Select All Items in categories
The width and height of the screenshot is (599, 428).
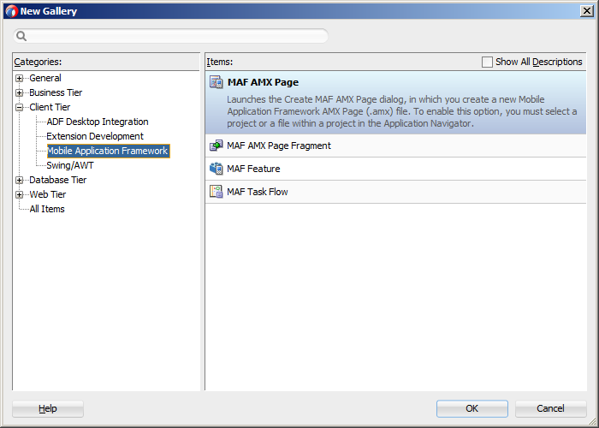click(x=47, y=209)
